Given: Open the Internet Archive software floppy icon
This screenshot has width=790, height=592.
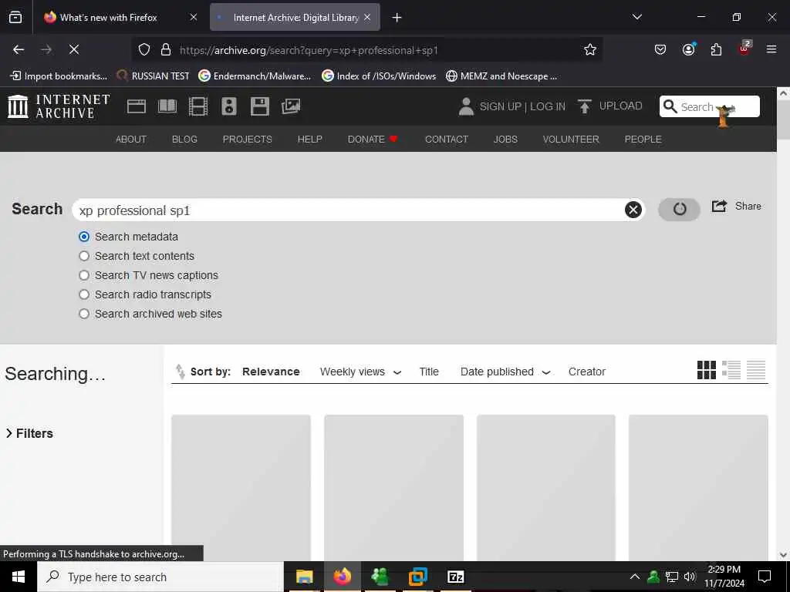Looking at the screenshot, I should point(259,106).
